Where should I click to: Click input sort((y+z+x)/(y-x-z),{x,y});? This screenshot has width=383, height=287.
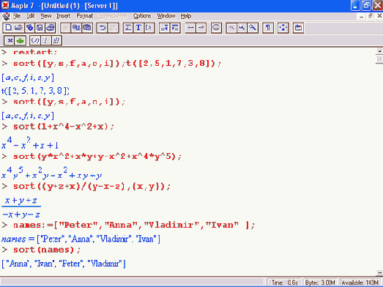[x=92, y=187]
